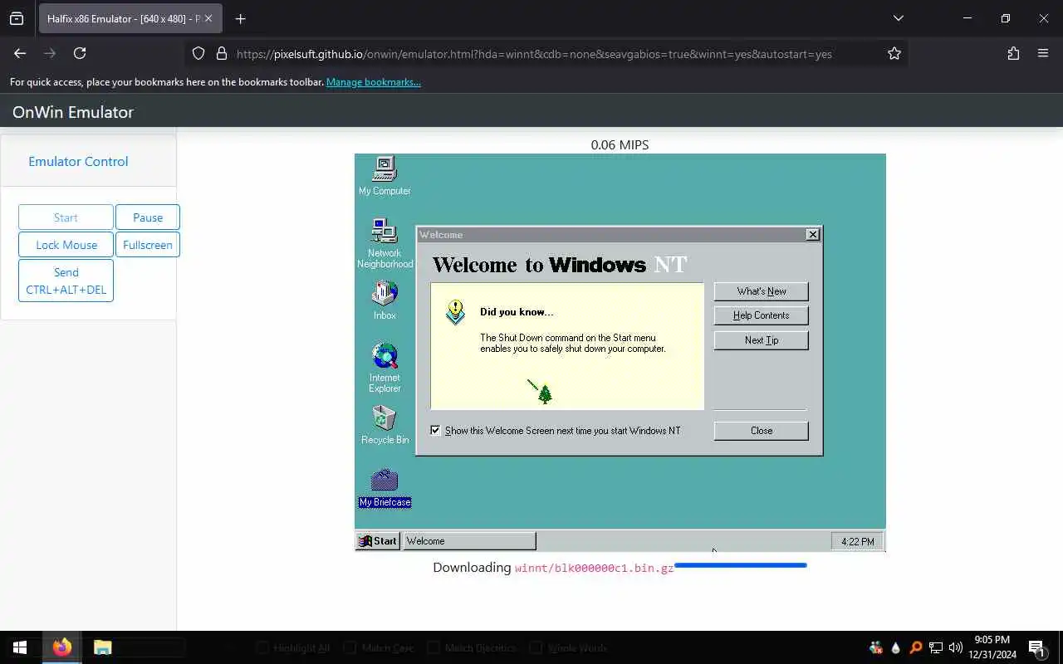This screenshot has width=1063, height=664.
Task: Send CTRL+ALT+DEL to the emulator
Action: pyautogui.click(x=66, y=281)
